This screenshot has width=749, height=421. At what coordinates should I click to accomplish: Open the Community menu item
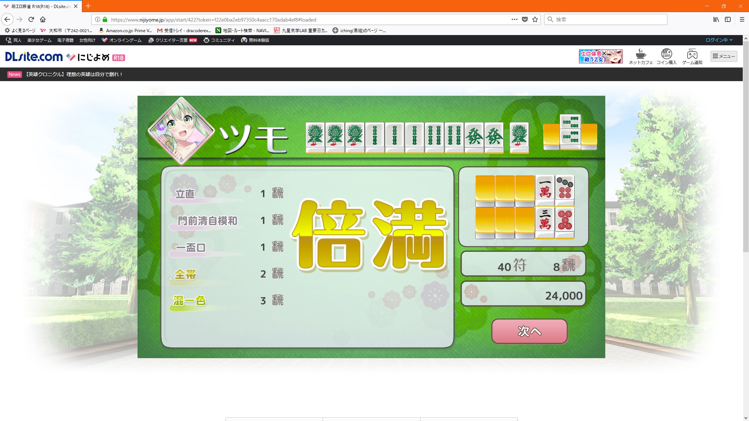(x=219, y=40)
